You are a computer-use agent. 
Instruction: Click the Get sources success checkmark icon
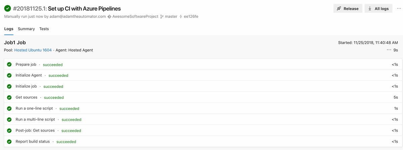(9, 98)
